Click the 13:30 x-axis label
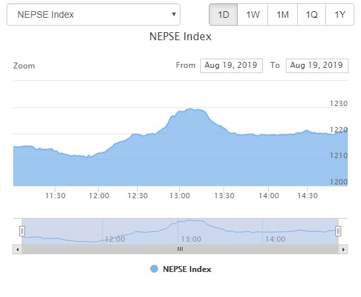 click(224, 196)
